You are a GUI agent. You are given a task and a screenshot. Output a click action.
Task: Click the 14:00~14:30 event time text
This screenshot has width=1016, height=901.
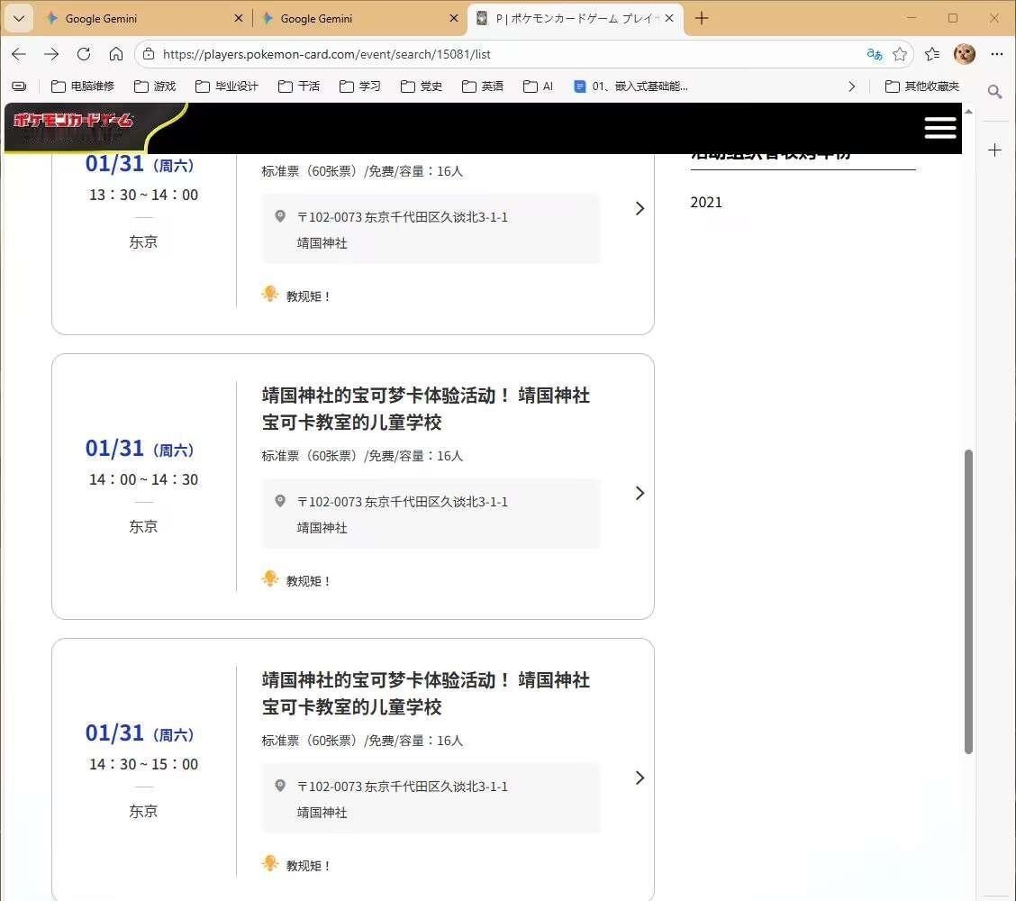point(143,479)
